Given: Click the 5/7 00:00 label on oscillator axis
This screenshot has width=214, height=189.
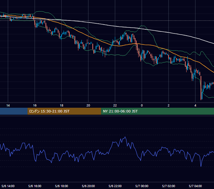Looking at the screenshot, I should tap(142, 186).
